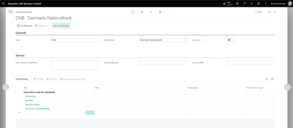The width and height of the screenshot is (293, 128).
Task: Click the share icon in the header
Action: pyautogui.click(x=142, y=12)
